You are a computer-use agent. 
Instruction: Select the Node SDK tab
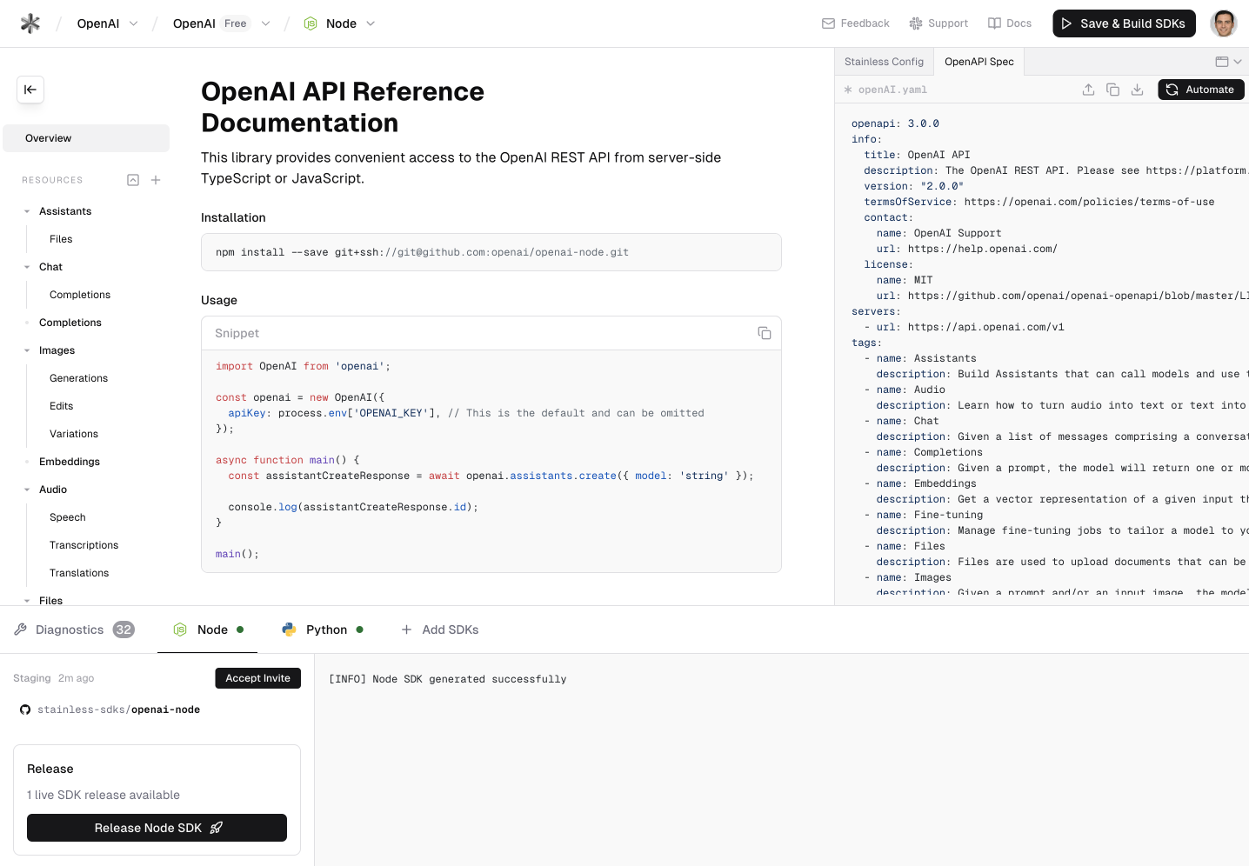pos(208,630)
